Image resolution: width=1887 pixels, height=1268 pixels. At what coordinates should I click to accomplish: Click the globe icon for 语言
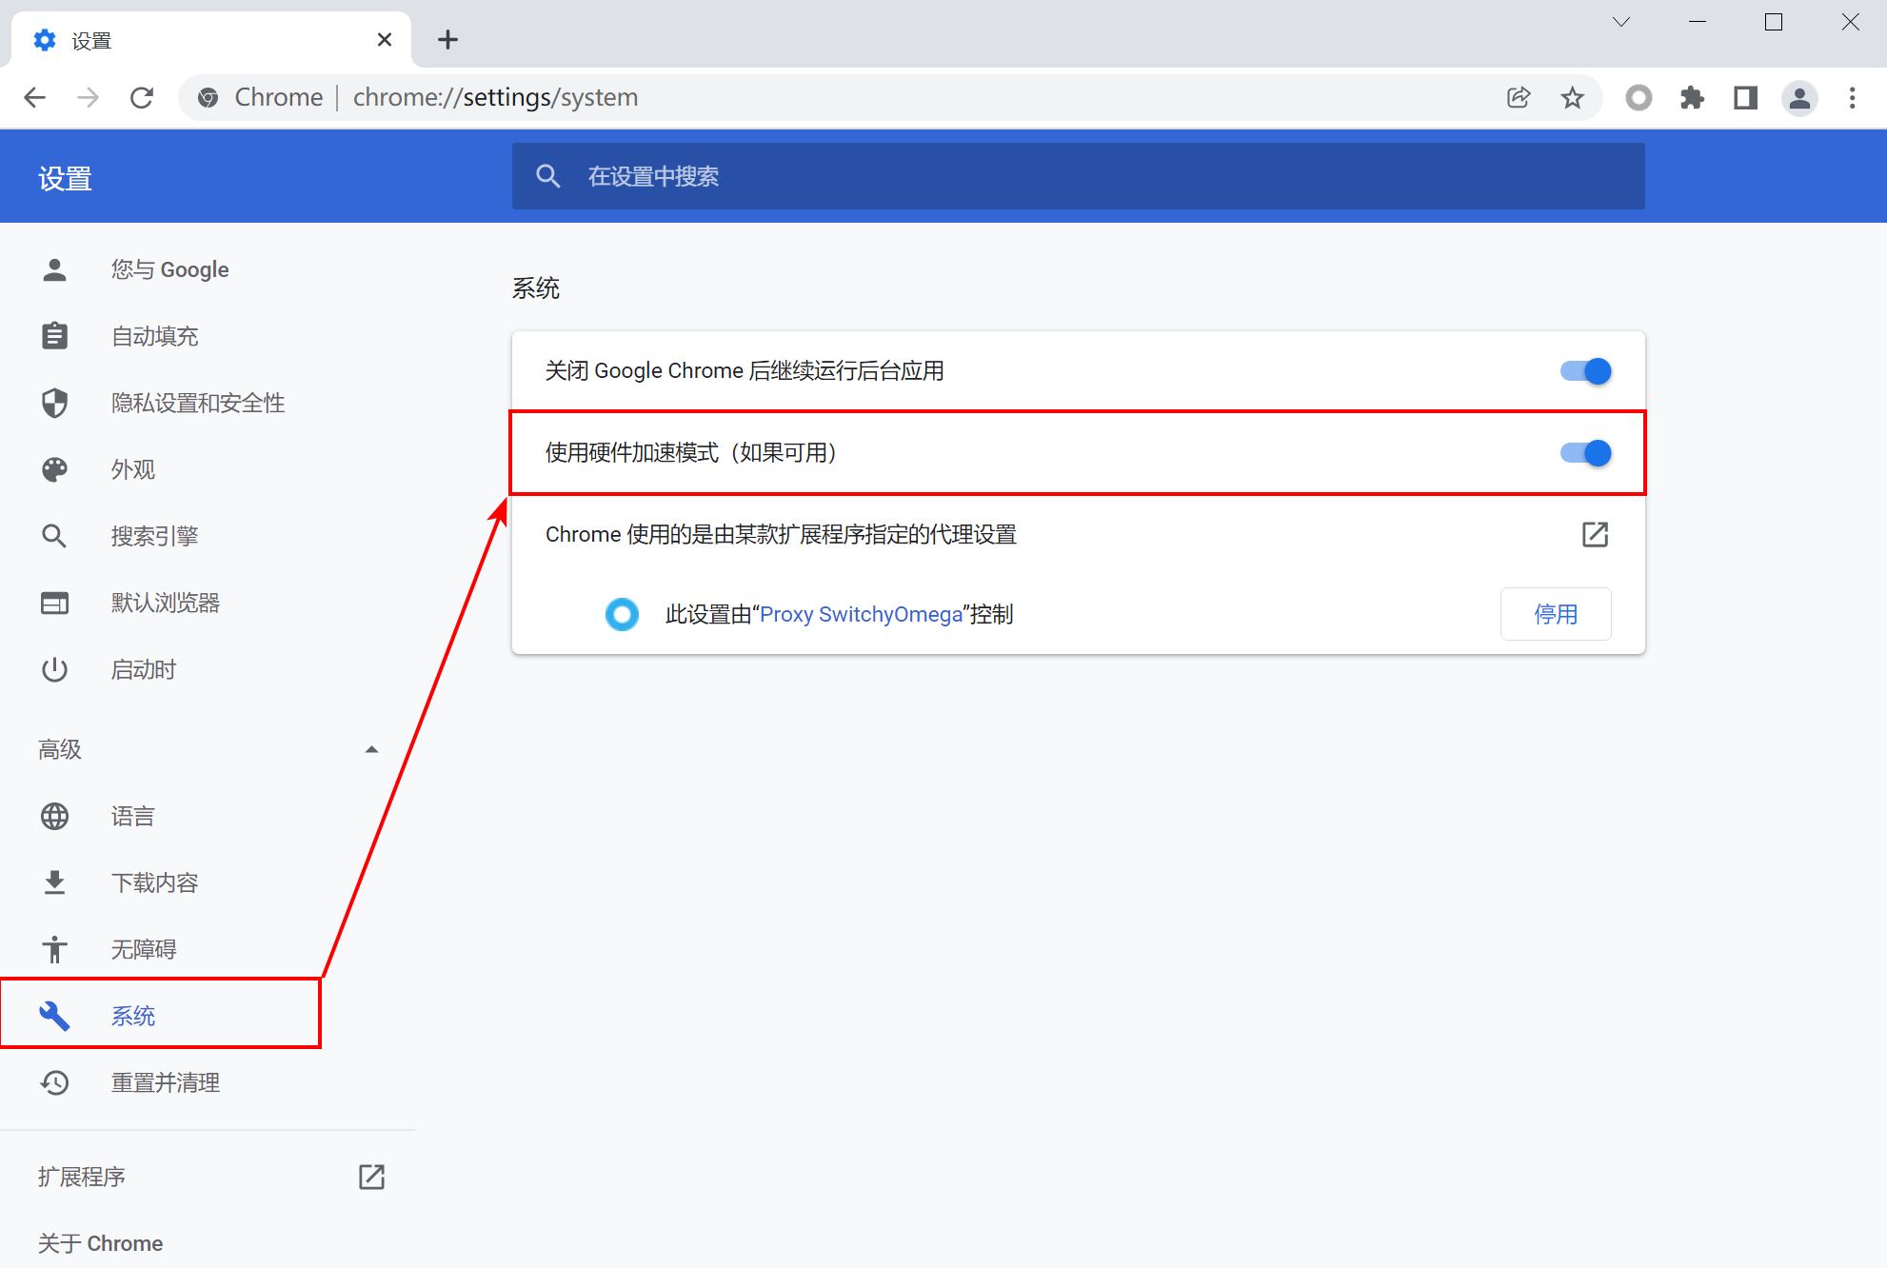55,816
